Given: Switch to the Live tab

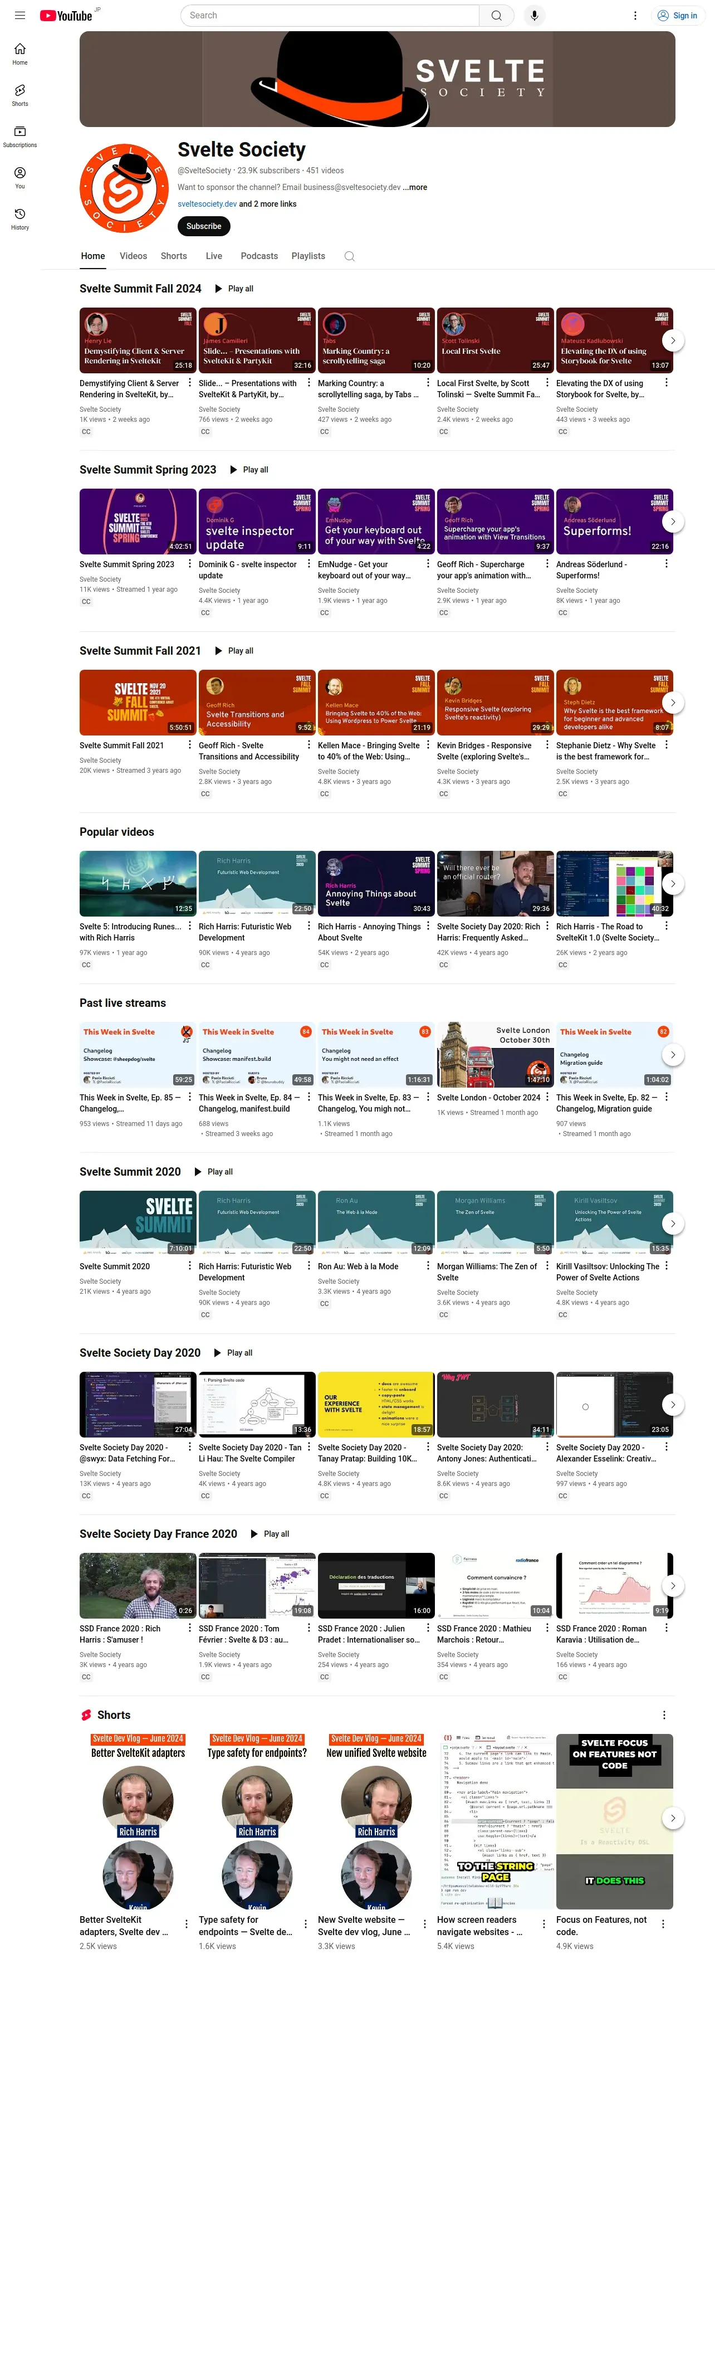Looking at the screenshot, I should [214, 256].
